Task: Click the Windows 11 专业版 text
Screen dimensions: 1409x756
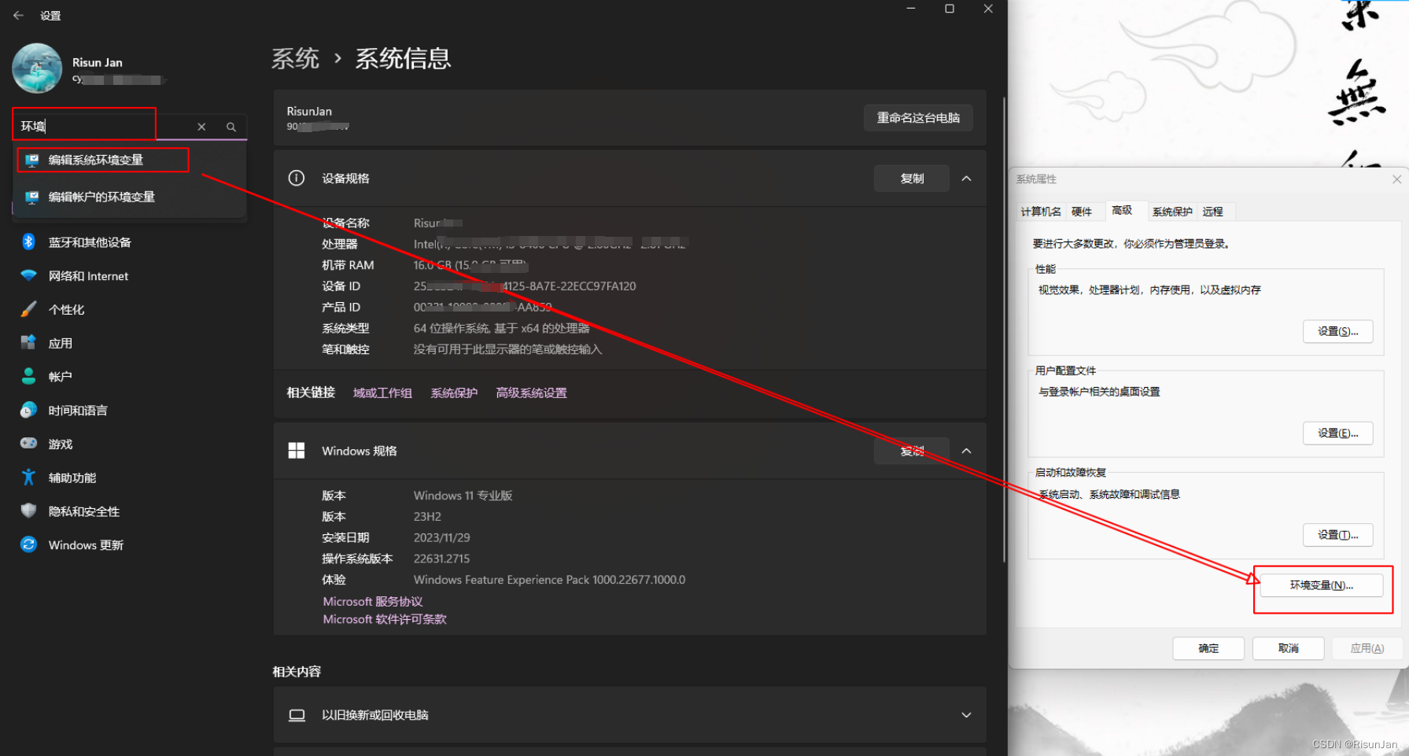Action: coord(463,496)
